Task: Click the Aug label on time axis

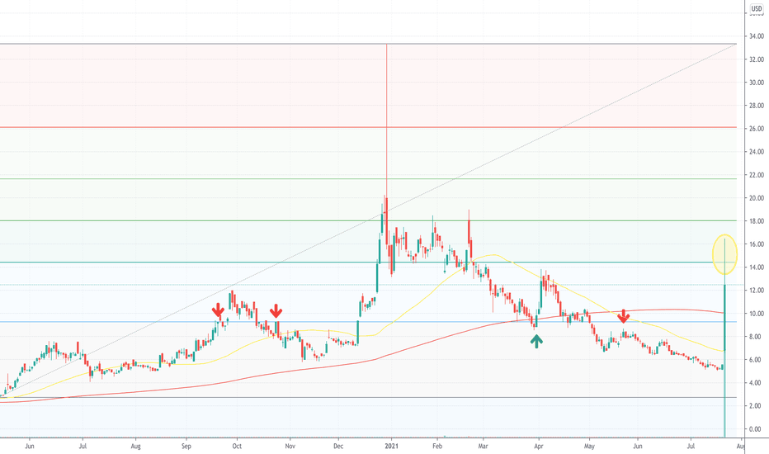Action: 136,446
